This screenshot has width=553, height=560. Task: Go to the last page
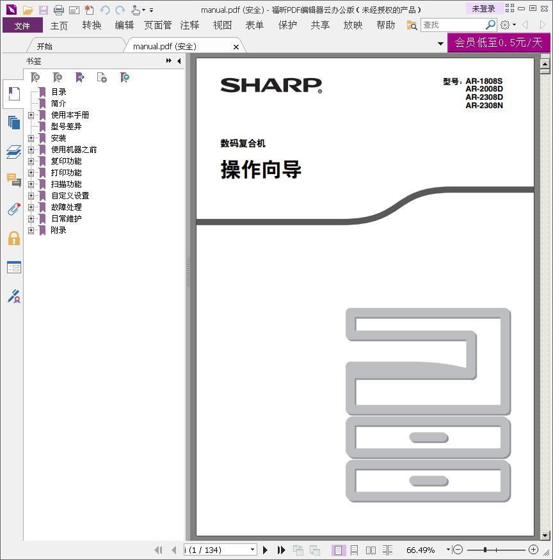pyautogui.click(x=282, y=550)
